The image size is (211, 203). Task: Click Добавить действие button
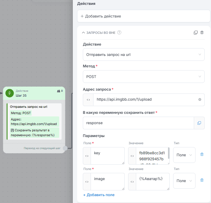pos(144,16)
